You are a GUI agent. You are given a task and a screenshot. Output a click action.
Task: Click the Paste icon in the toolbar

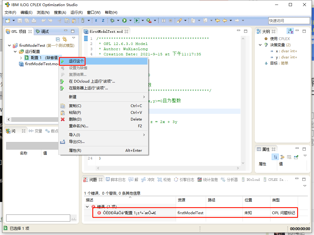pos(74,21)
